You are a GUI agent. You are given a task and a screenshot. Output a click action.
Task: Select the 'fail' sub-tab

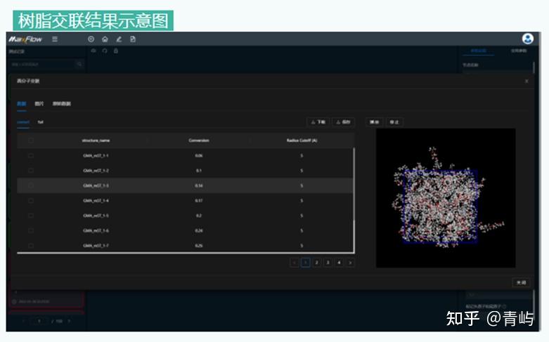point(41,122)
